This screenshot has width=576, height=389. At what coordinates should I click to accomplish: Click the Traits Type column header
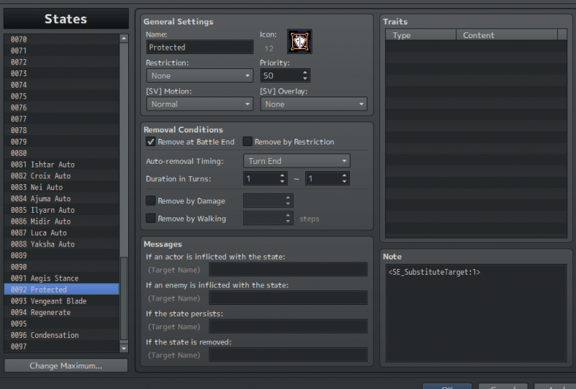point(420,35)
